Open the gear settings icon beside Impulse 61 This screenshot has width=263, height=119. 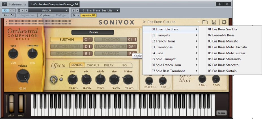point(74,15)
